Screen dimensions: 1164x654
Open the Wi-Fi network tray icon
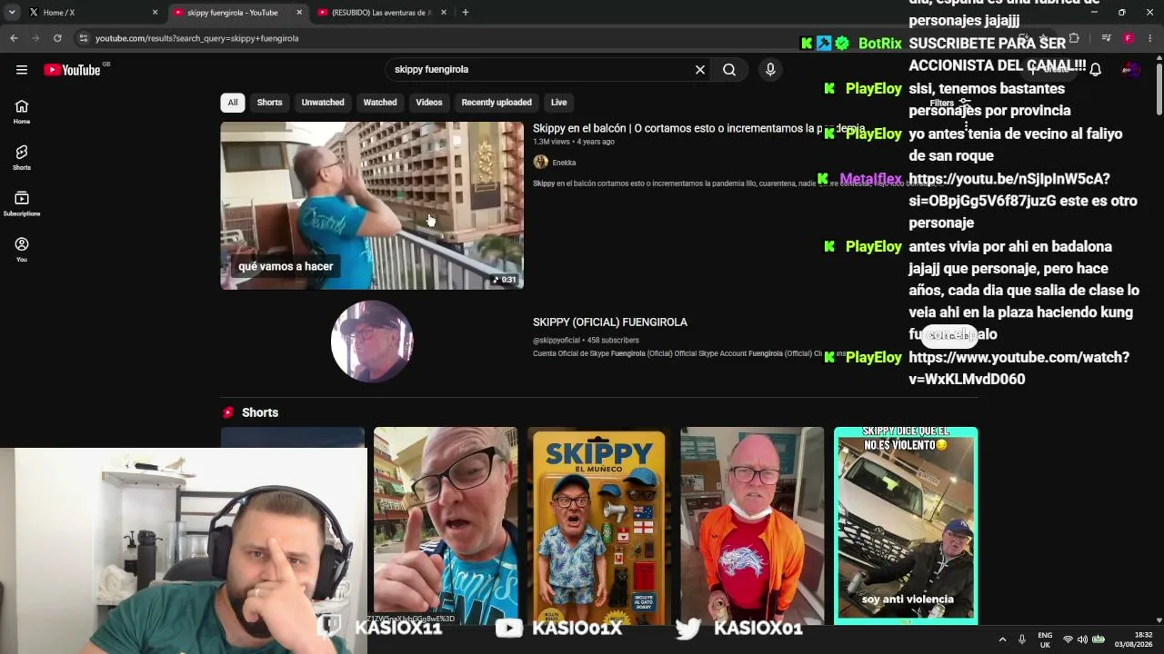click(x=1069, y=639)
